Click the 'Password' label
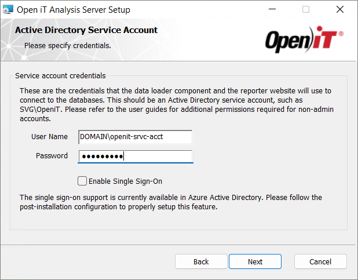358x280 pixels. click(x=52, y=156)
